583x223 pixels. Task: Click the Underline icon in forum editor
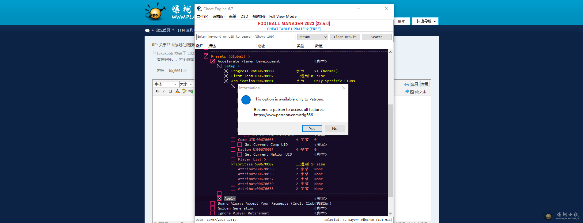(x=171, y=91)
